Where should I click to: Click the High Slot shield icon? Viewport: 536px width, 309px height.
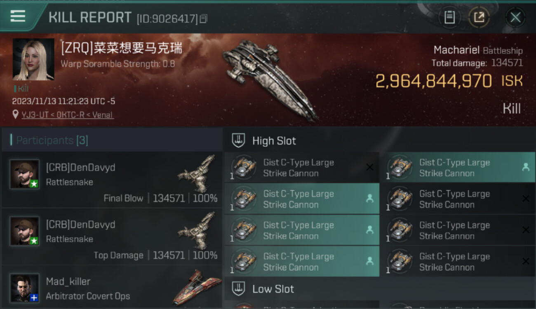238,140
